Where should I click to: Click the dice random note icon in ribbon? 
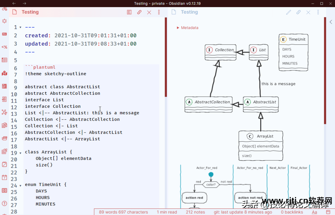click(4, 164)
